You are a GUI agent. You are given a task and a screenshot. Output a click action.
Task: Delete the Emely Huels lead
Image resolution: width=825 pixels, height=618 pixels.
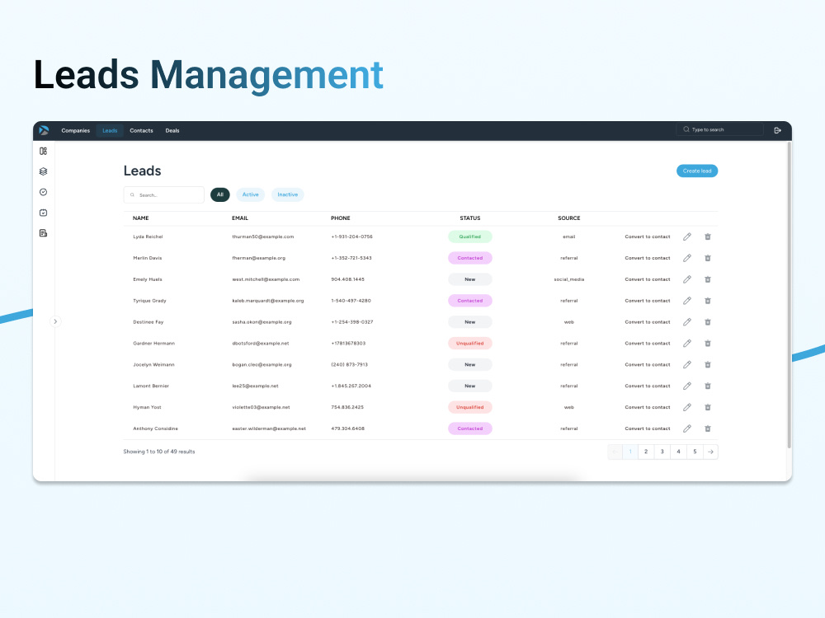[708, 279]
